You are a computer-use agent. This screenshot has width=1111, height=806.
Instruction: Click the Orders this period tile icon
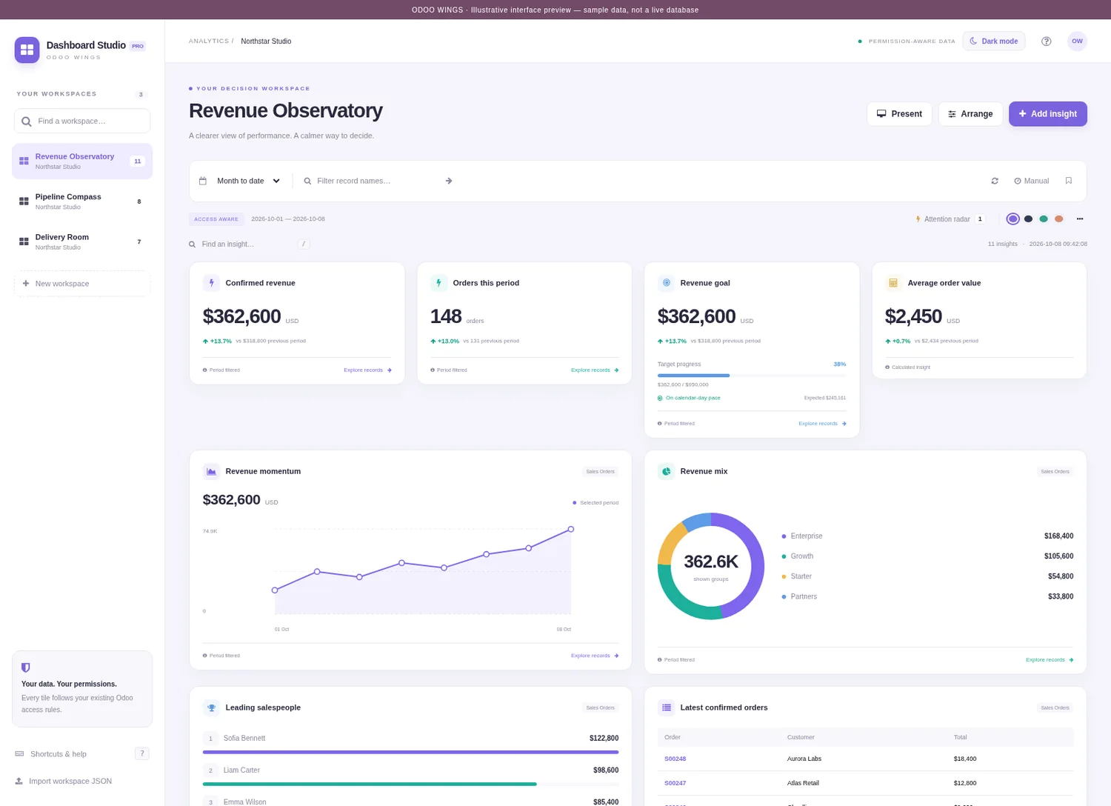[438, 283]
